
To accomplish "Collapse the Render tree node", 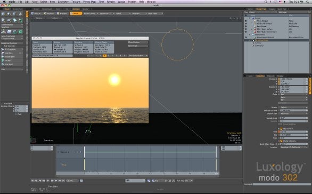I will pos(250,18).
